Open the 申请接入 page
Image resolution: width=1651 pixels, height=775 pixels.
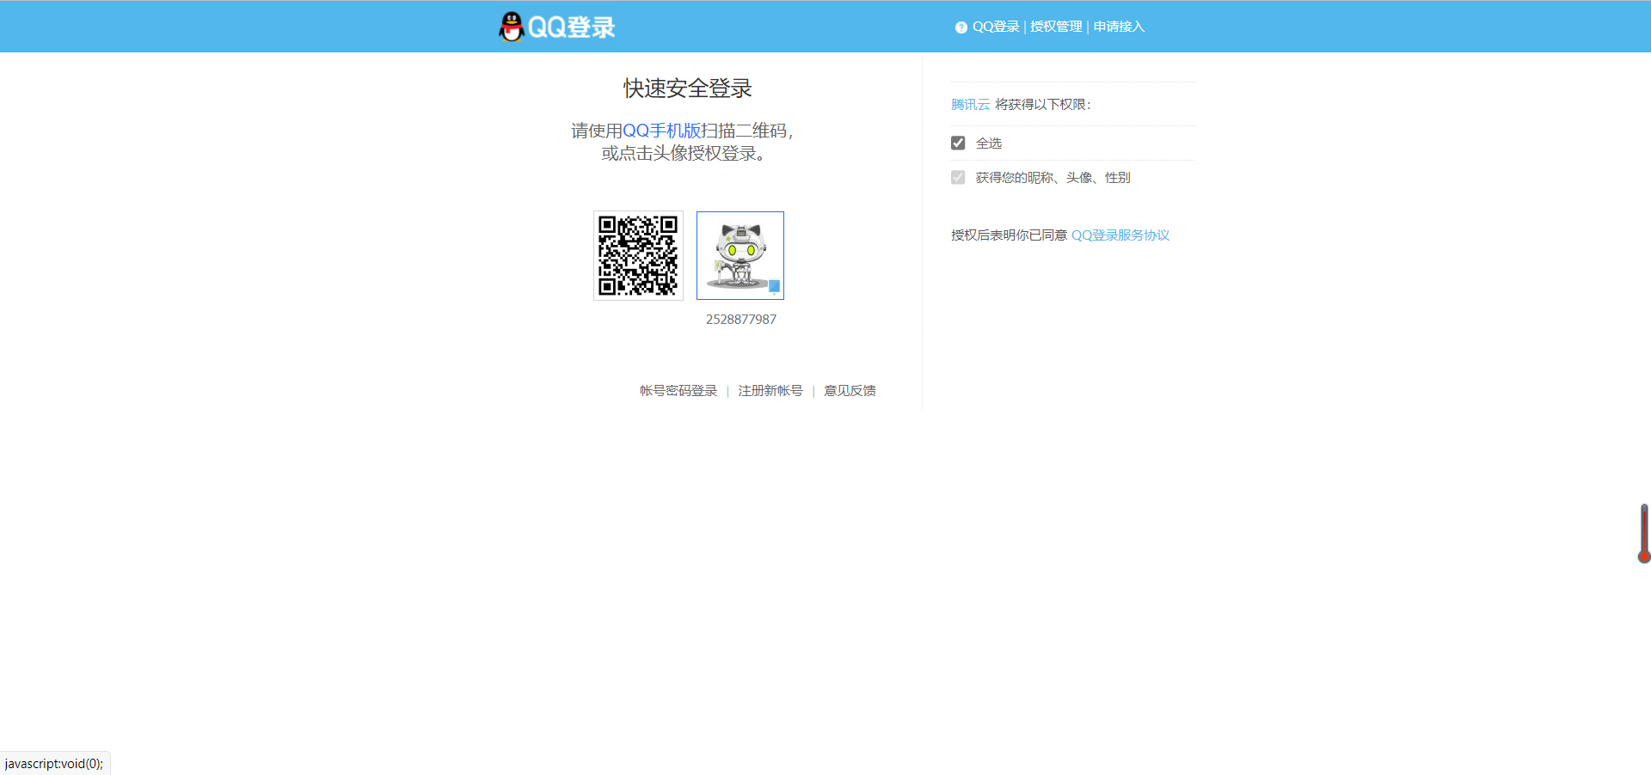[x=1118, y=27]
